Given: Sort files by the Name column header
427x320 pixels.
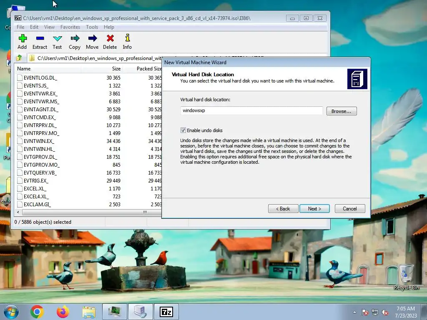Looking at the screenshot, I should pos(48,69).
